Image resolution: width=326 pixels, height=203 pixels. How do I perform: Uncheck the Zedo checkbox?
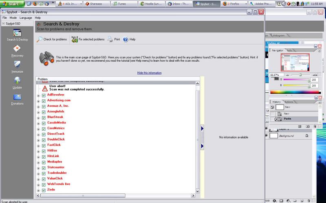coord(44,190)
